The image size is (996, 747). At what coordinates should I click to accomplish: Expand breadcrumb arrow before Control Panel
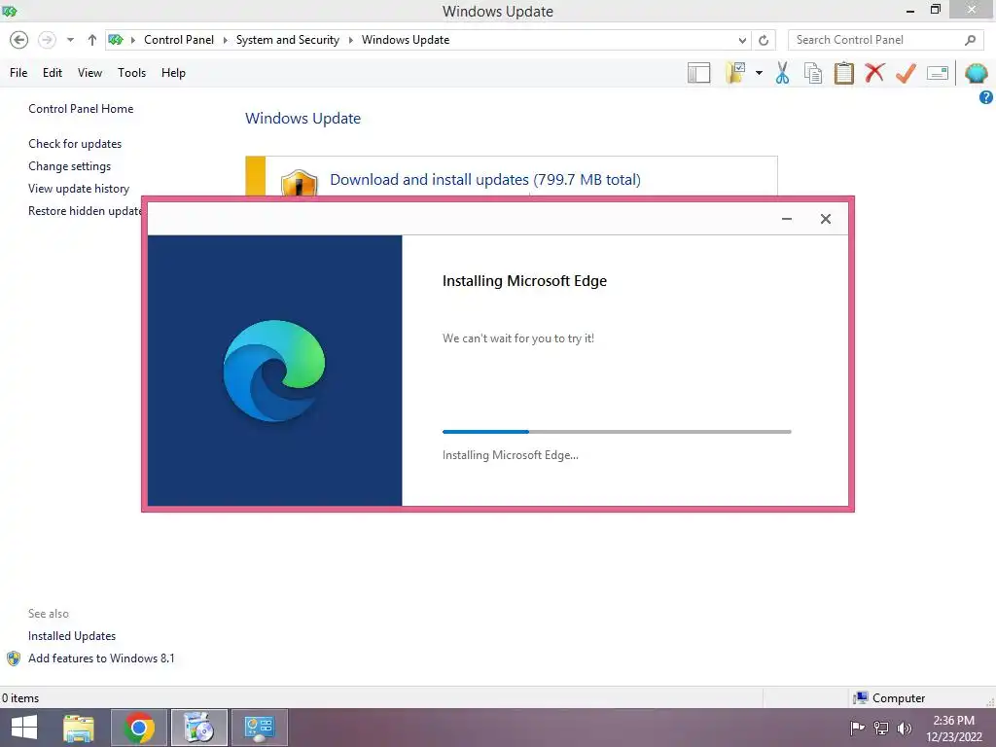point(133,40)
